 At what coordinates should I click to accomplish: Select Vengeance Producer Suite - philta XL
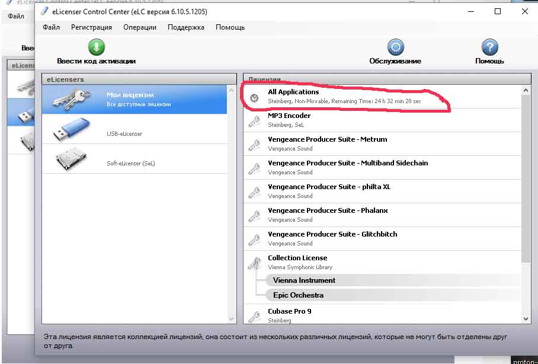[382, 191]
